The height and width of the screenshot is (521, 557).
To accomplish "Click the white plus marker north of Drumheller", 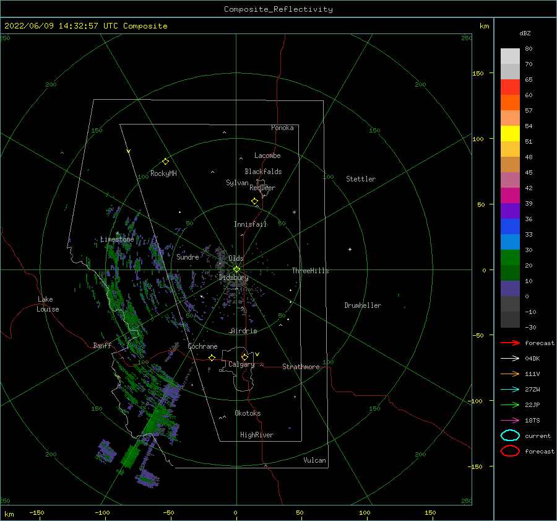I will pyautogui.click(x=350, y=249).
